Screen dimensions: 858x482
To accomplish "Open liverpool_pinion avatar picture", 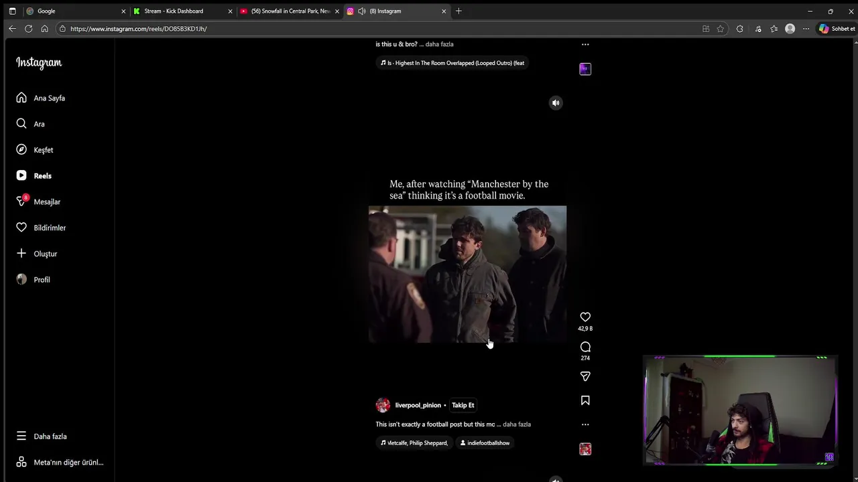I will (383, 405).
